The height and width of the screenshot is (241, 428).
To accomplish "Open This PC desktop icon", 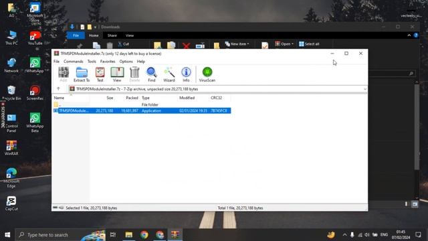I will click(x=11, y=37).
